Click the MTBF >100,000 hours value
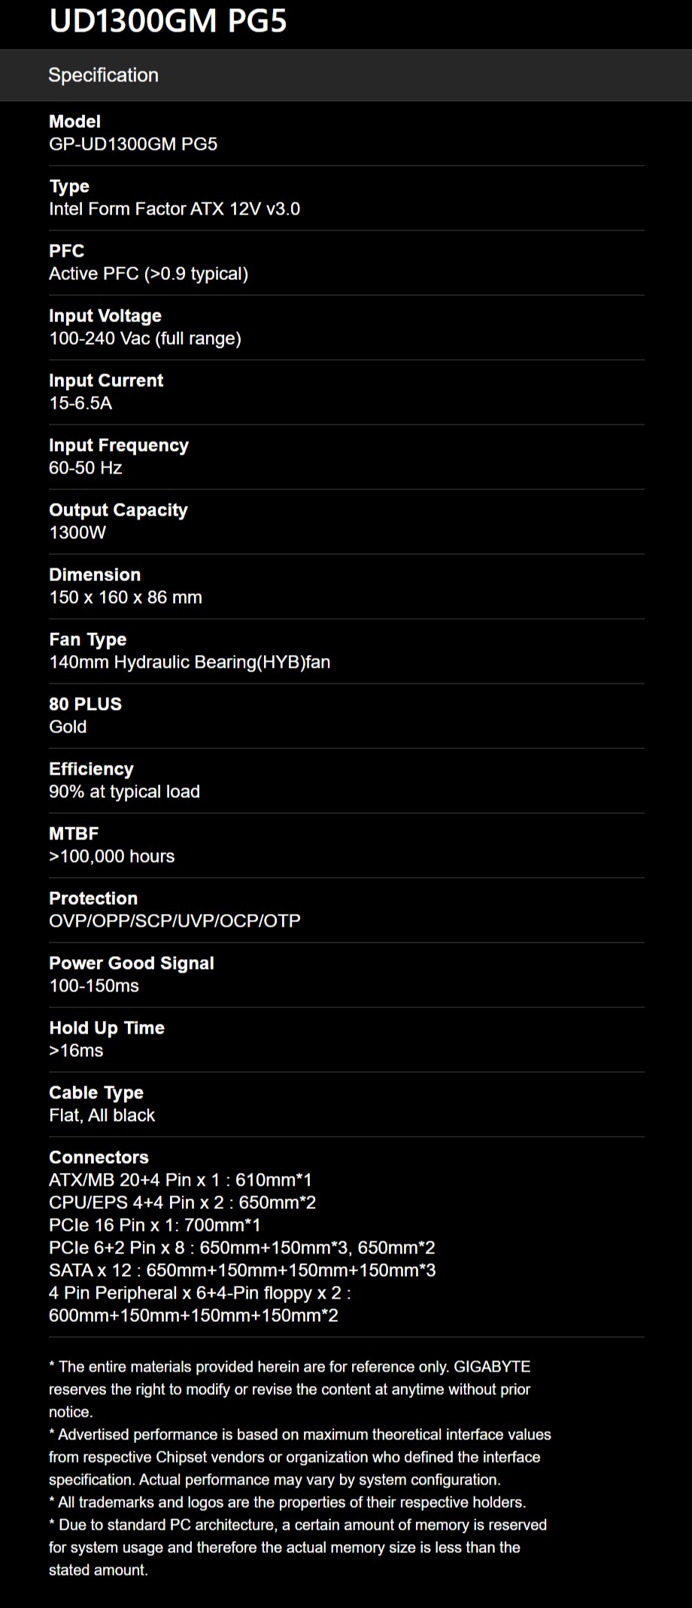The height and width of the screenshot is (1608, 692). click(111, 856)
